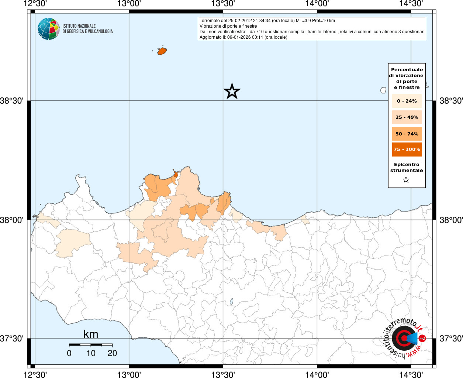The image size is (463, 378).
Task: Select the 0 - 24% legend swatch
Action: (x=407, y=101)
